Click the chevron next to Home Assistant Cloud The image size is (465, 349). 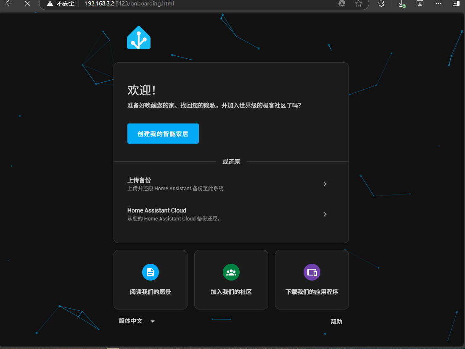point(325,214)
